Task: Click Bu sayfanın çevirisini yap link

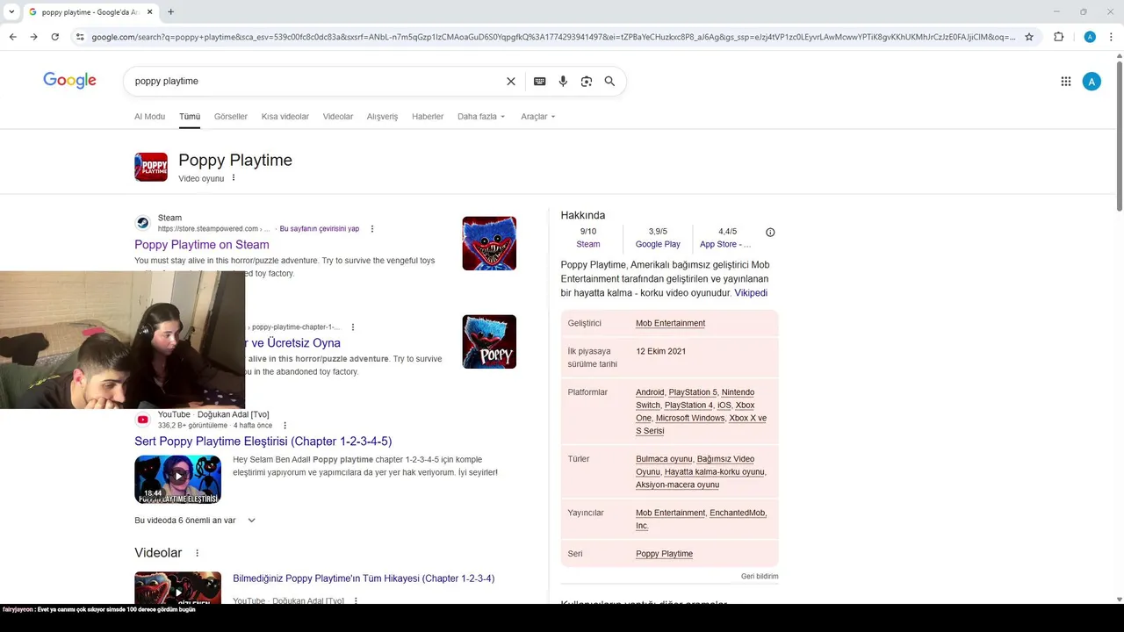Action: pos(320,229)
